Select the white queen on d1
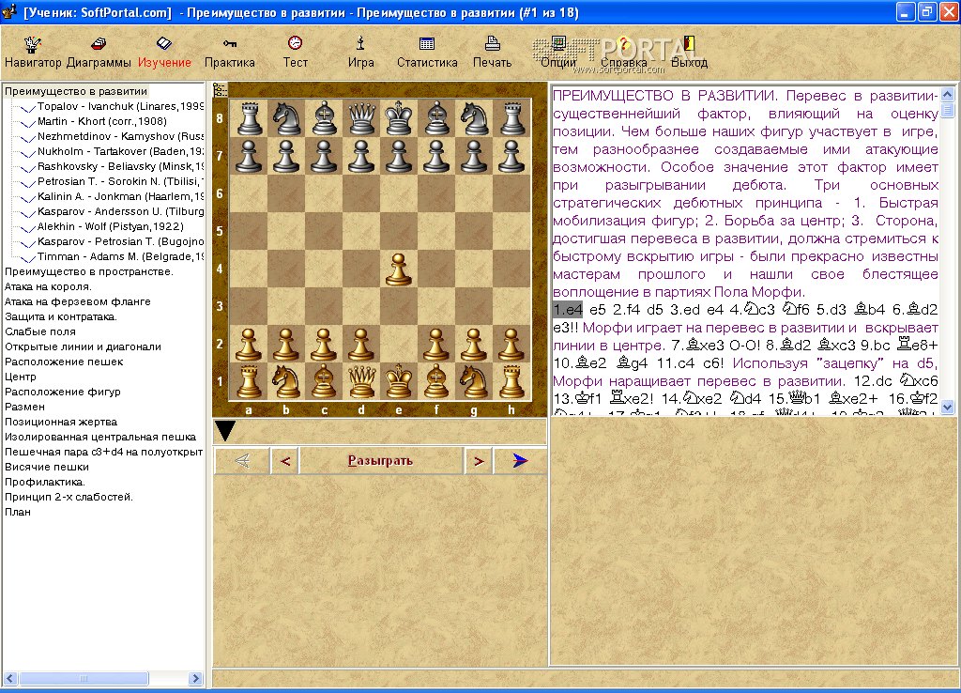 pyautogui.click(x=361, y=381)
